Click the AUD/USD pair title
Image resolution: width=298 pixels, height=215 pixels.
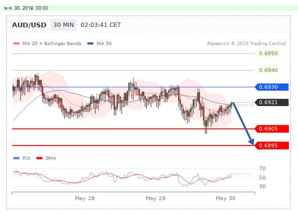click(29, 25)
